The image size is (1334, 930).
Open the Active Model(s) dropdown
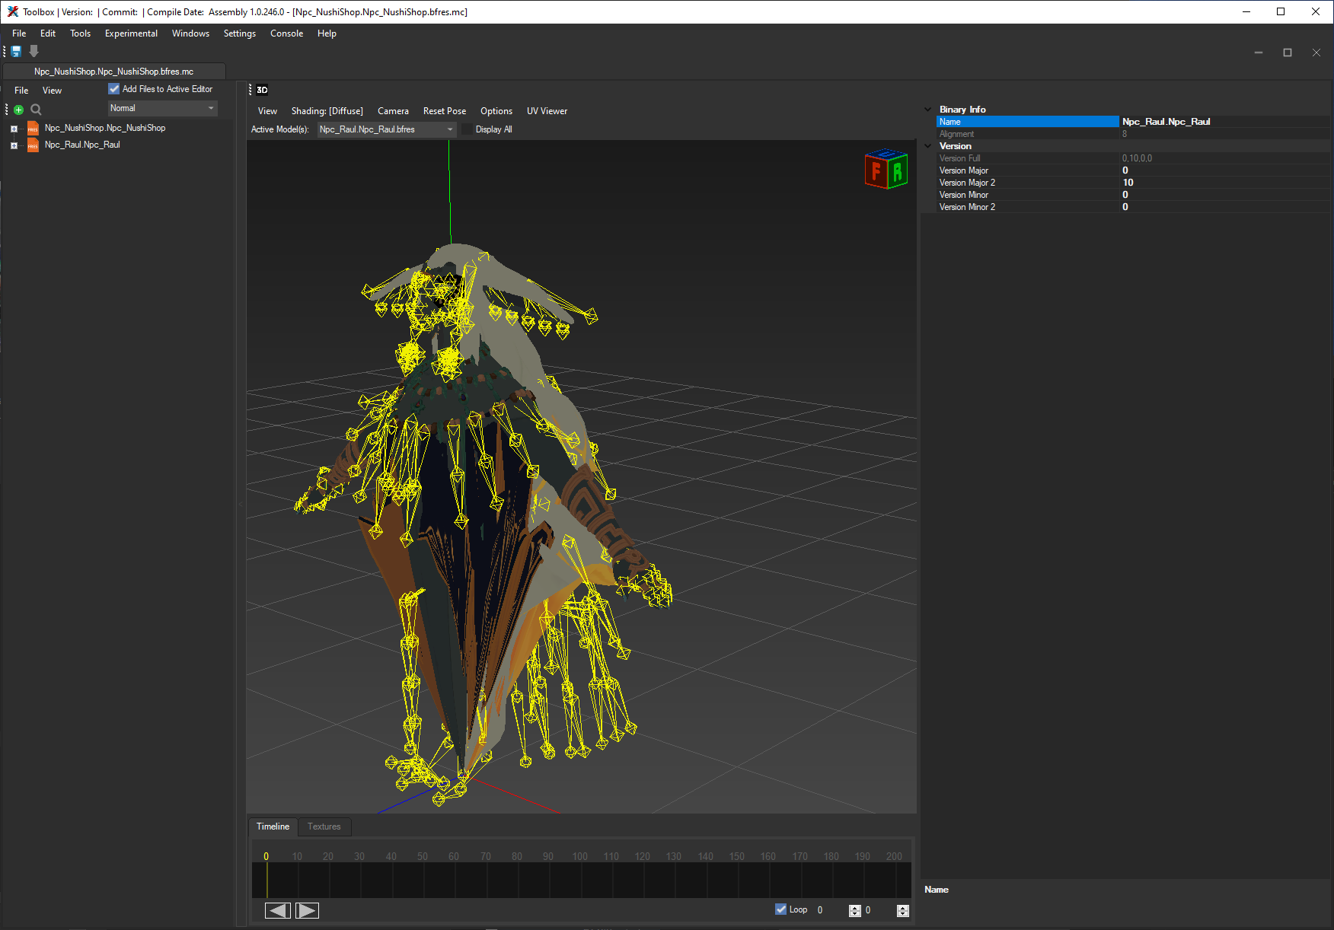coord(386,129)
